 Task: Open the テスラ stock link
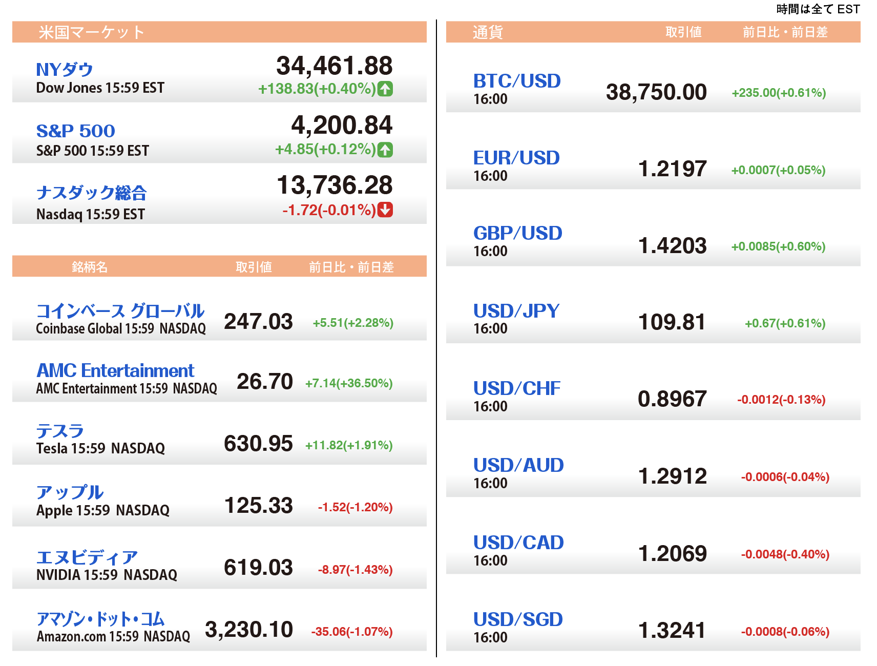click(x=60, y=431)
